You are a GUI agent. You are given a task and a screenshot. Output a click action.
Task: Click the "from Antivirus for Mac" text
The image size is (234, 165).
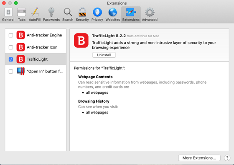pos(143,36)
